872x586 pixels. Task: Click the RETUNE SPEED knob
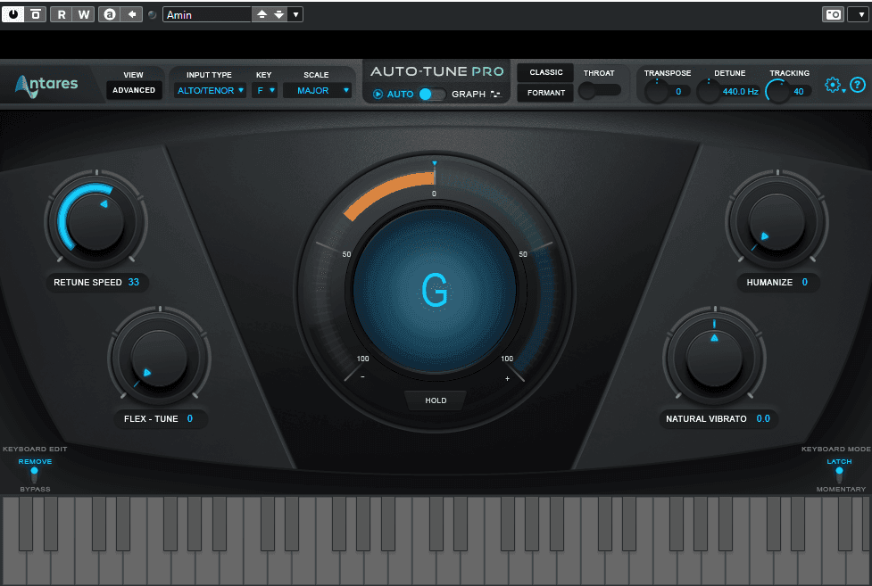[96, 221]
